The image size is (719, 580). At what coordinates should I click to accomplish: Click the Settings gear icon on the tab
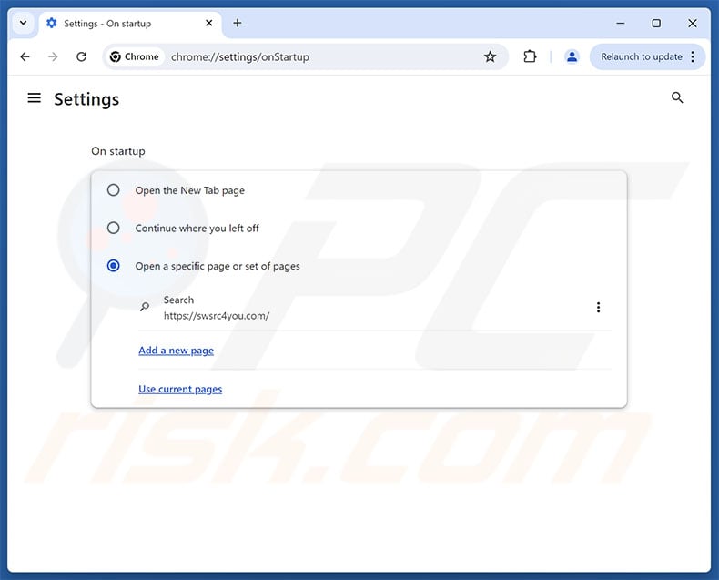pyautogui.click(x=52, y=23)
